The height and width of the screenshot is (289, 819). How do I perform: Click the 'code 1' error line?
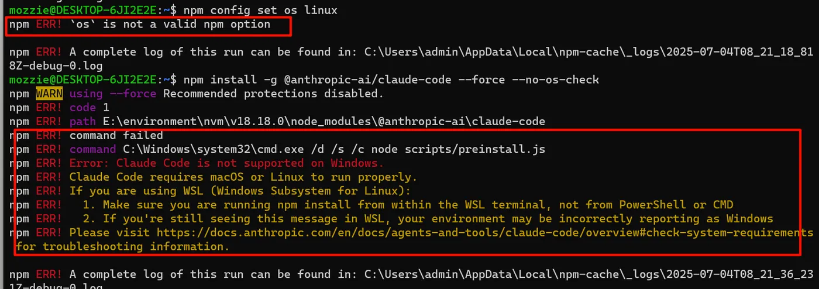coord(90,108)
